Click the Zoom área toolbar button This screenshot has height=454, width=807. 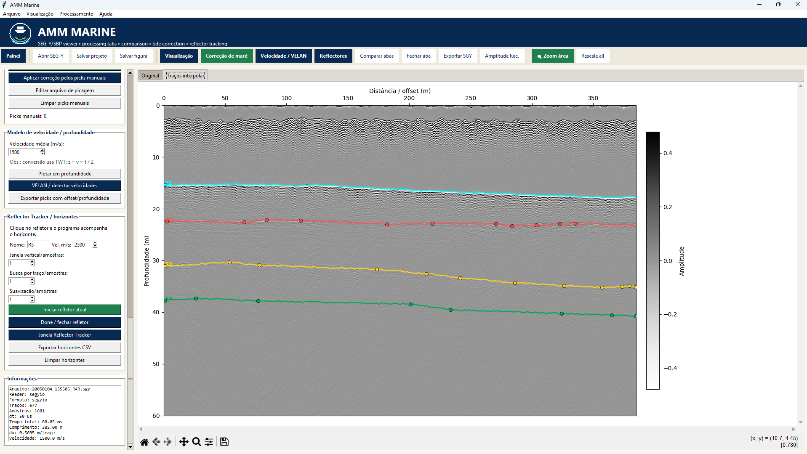(552, 56)
